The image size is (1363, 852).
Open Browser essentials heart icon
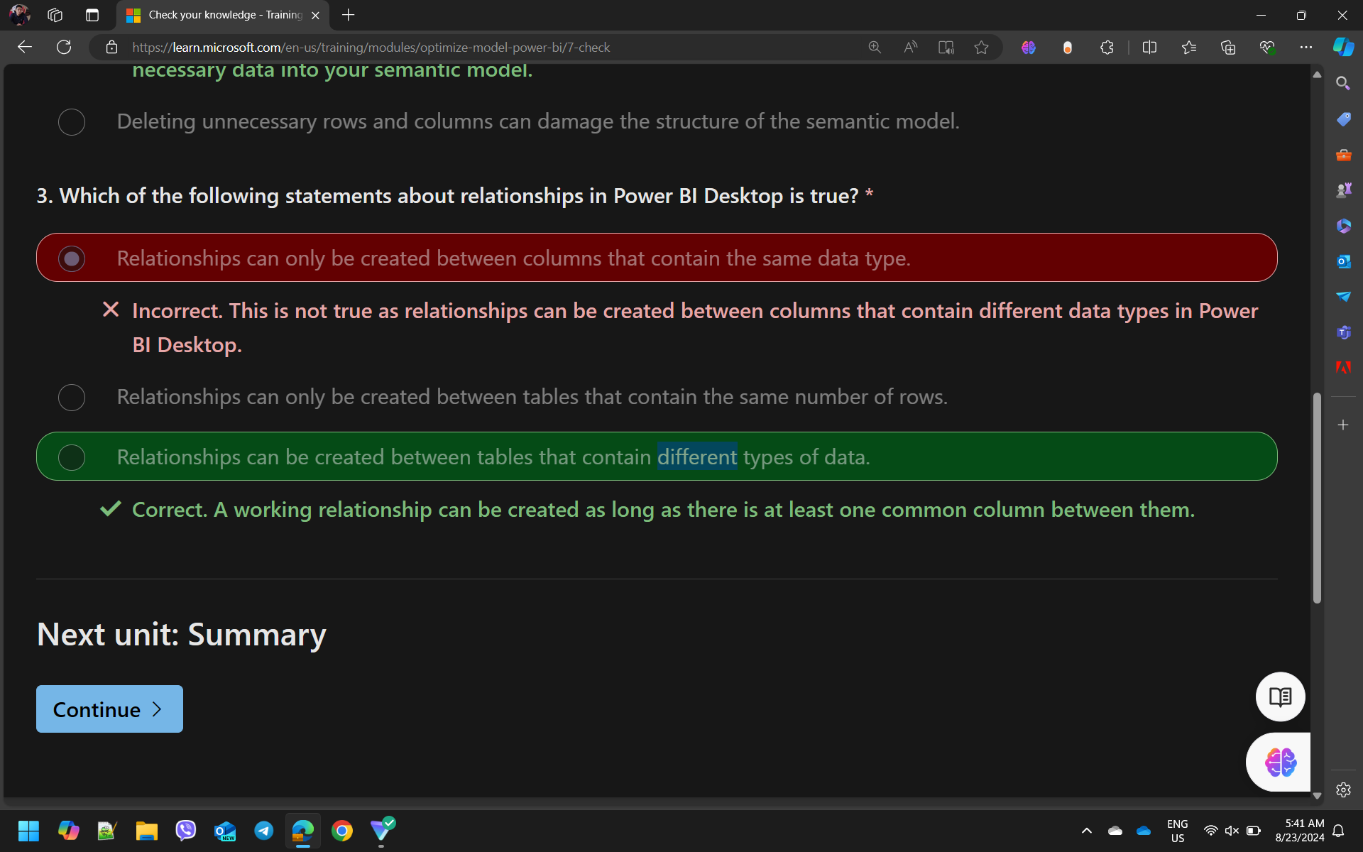tap(1267, 48)
